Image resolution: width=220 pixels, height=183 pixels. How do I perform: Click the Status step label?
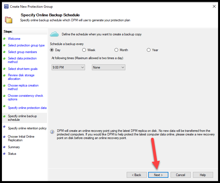coord(12,154)
